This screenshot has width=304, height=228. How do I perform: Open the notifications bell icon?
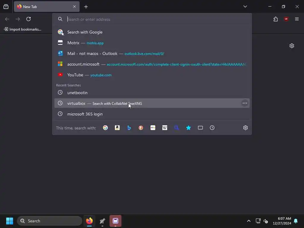tap(296, 221)
